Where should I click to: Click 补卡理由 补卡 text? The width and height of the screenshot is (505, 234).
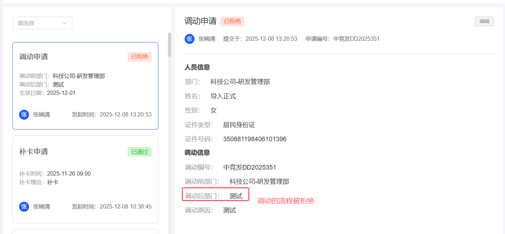pos(39,182)
